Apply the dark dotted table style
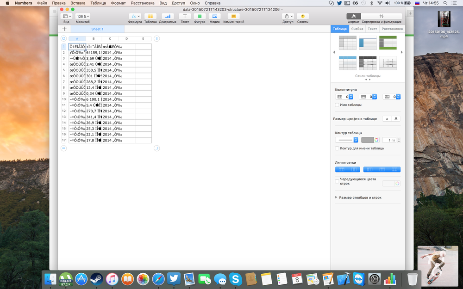 tap(368, 63)
